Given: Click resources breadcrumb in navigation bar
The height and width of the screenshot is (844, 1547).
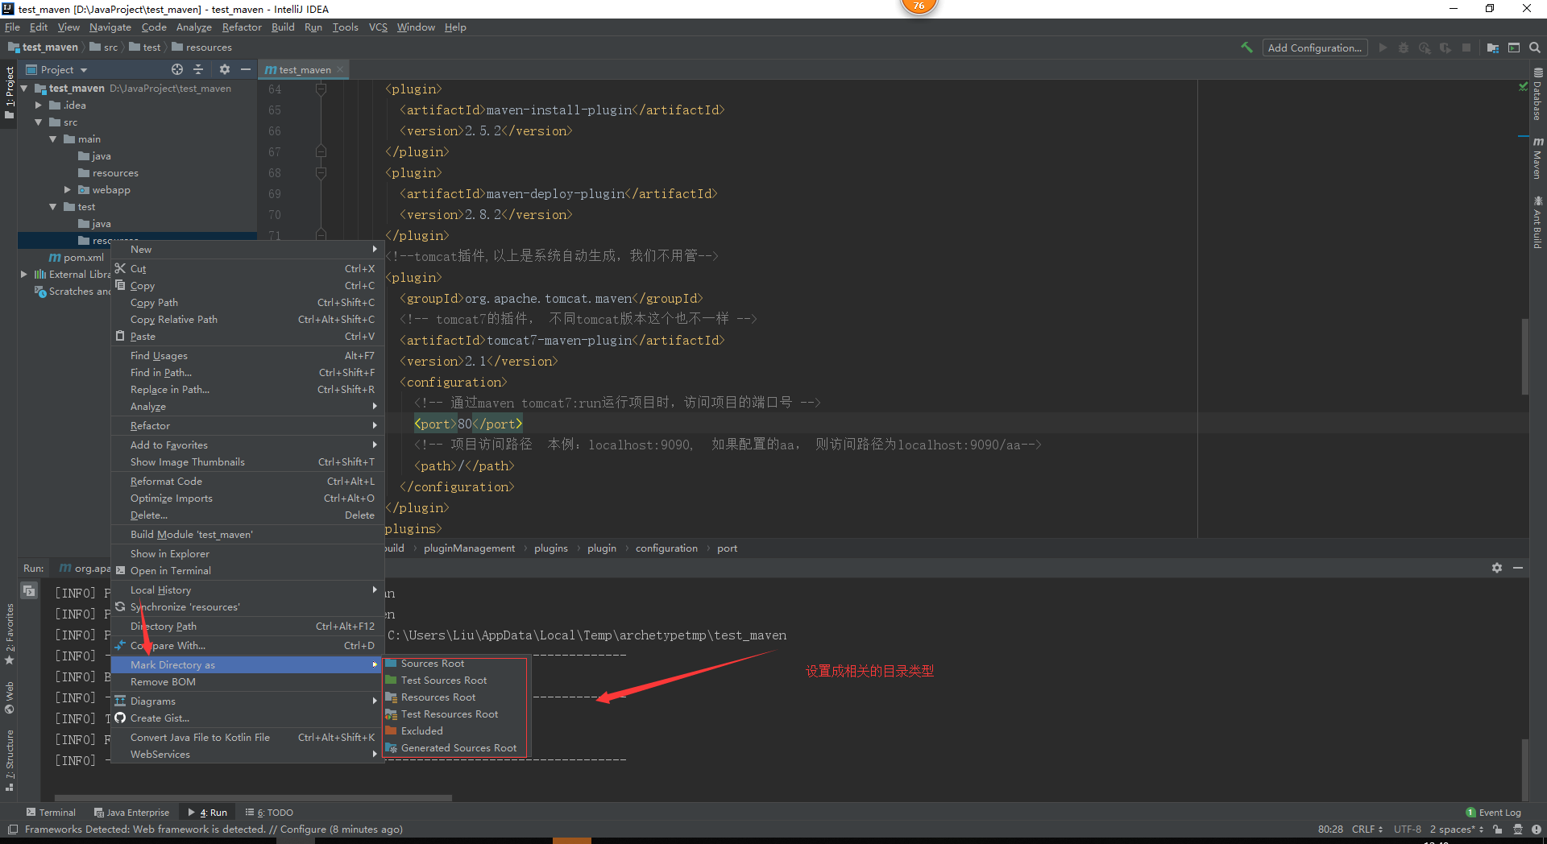Looking at the screenshot, I should [201, 48].
